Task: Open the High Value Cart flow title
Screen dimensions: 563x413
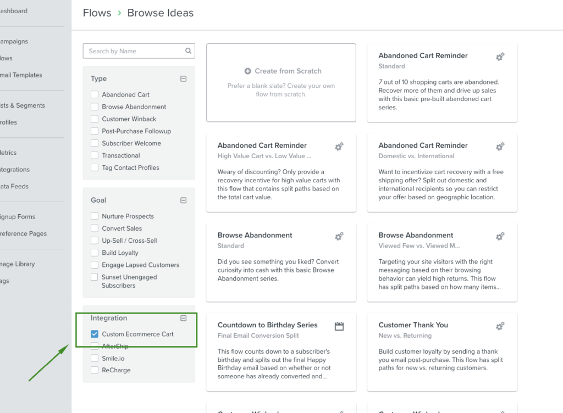Action: (262, 145)
